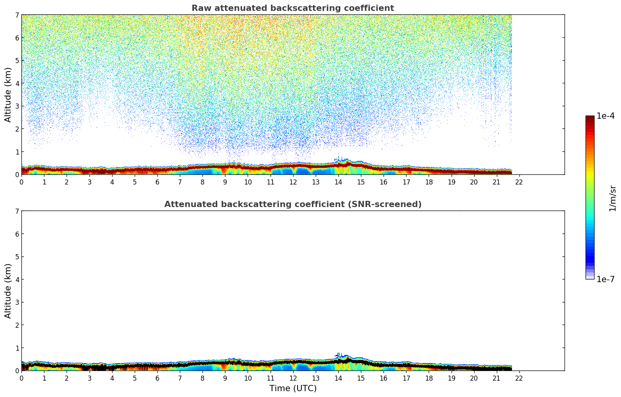Click the cloud peak near 14 UTC in bottom plot

coord(338,355)
